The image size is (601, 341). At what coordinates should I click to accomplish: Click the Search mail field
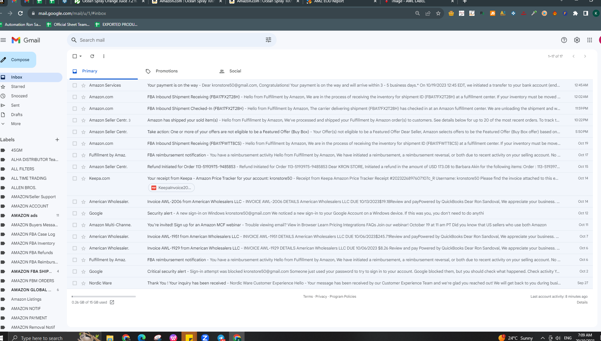click(x=171, y=40)
